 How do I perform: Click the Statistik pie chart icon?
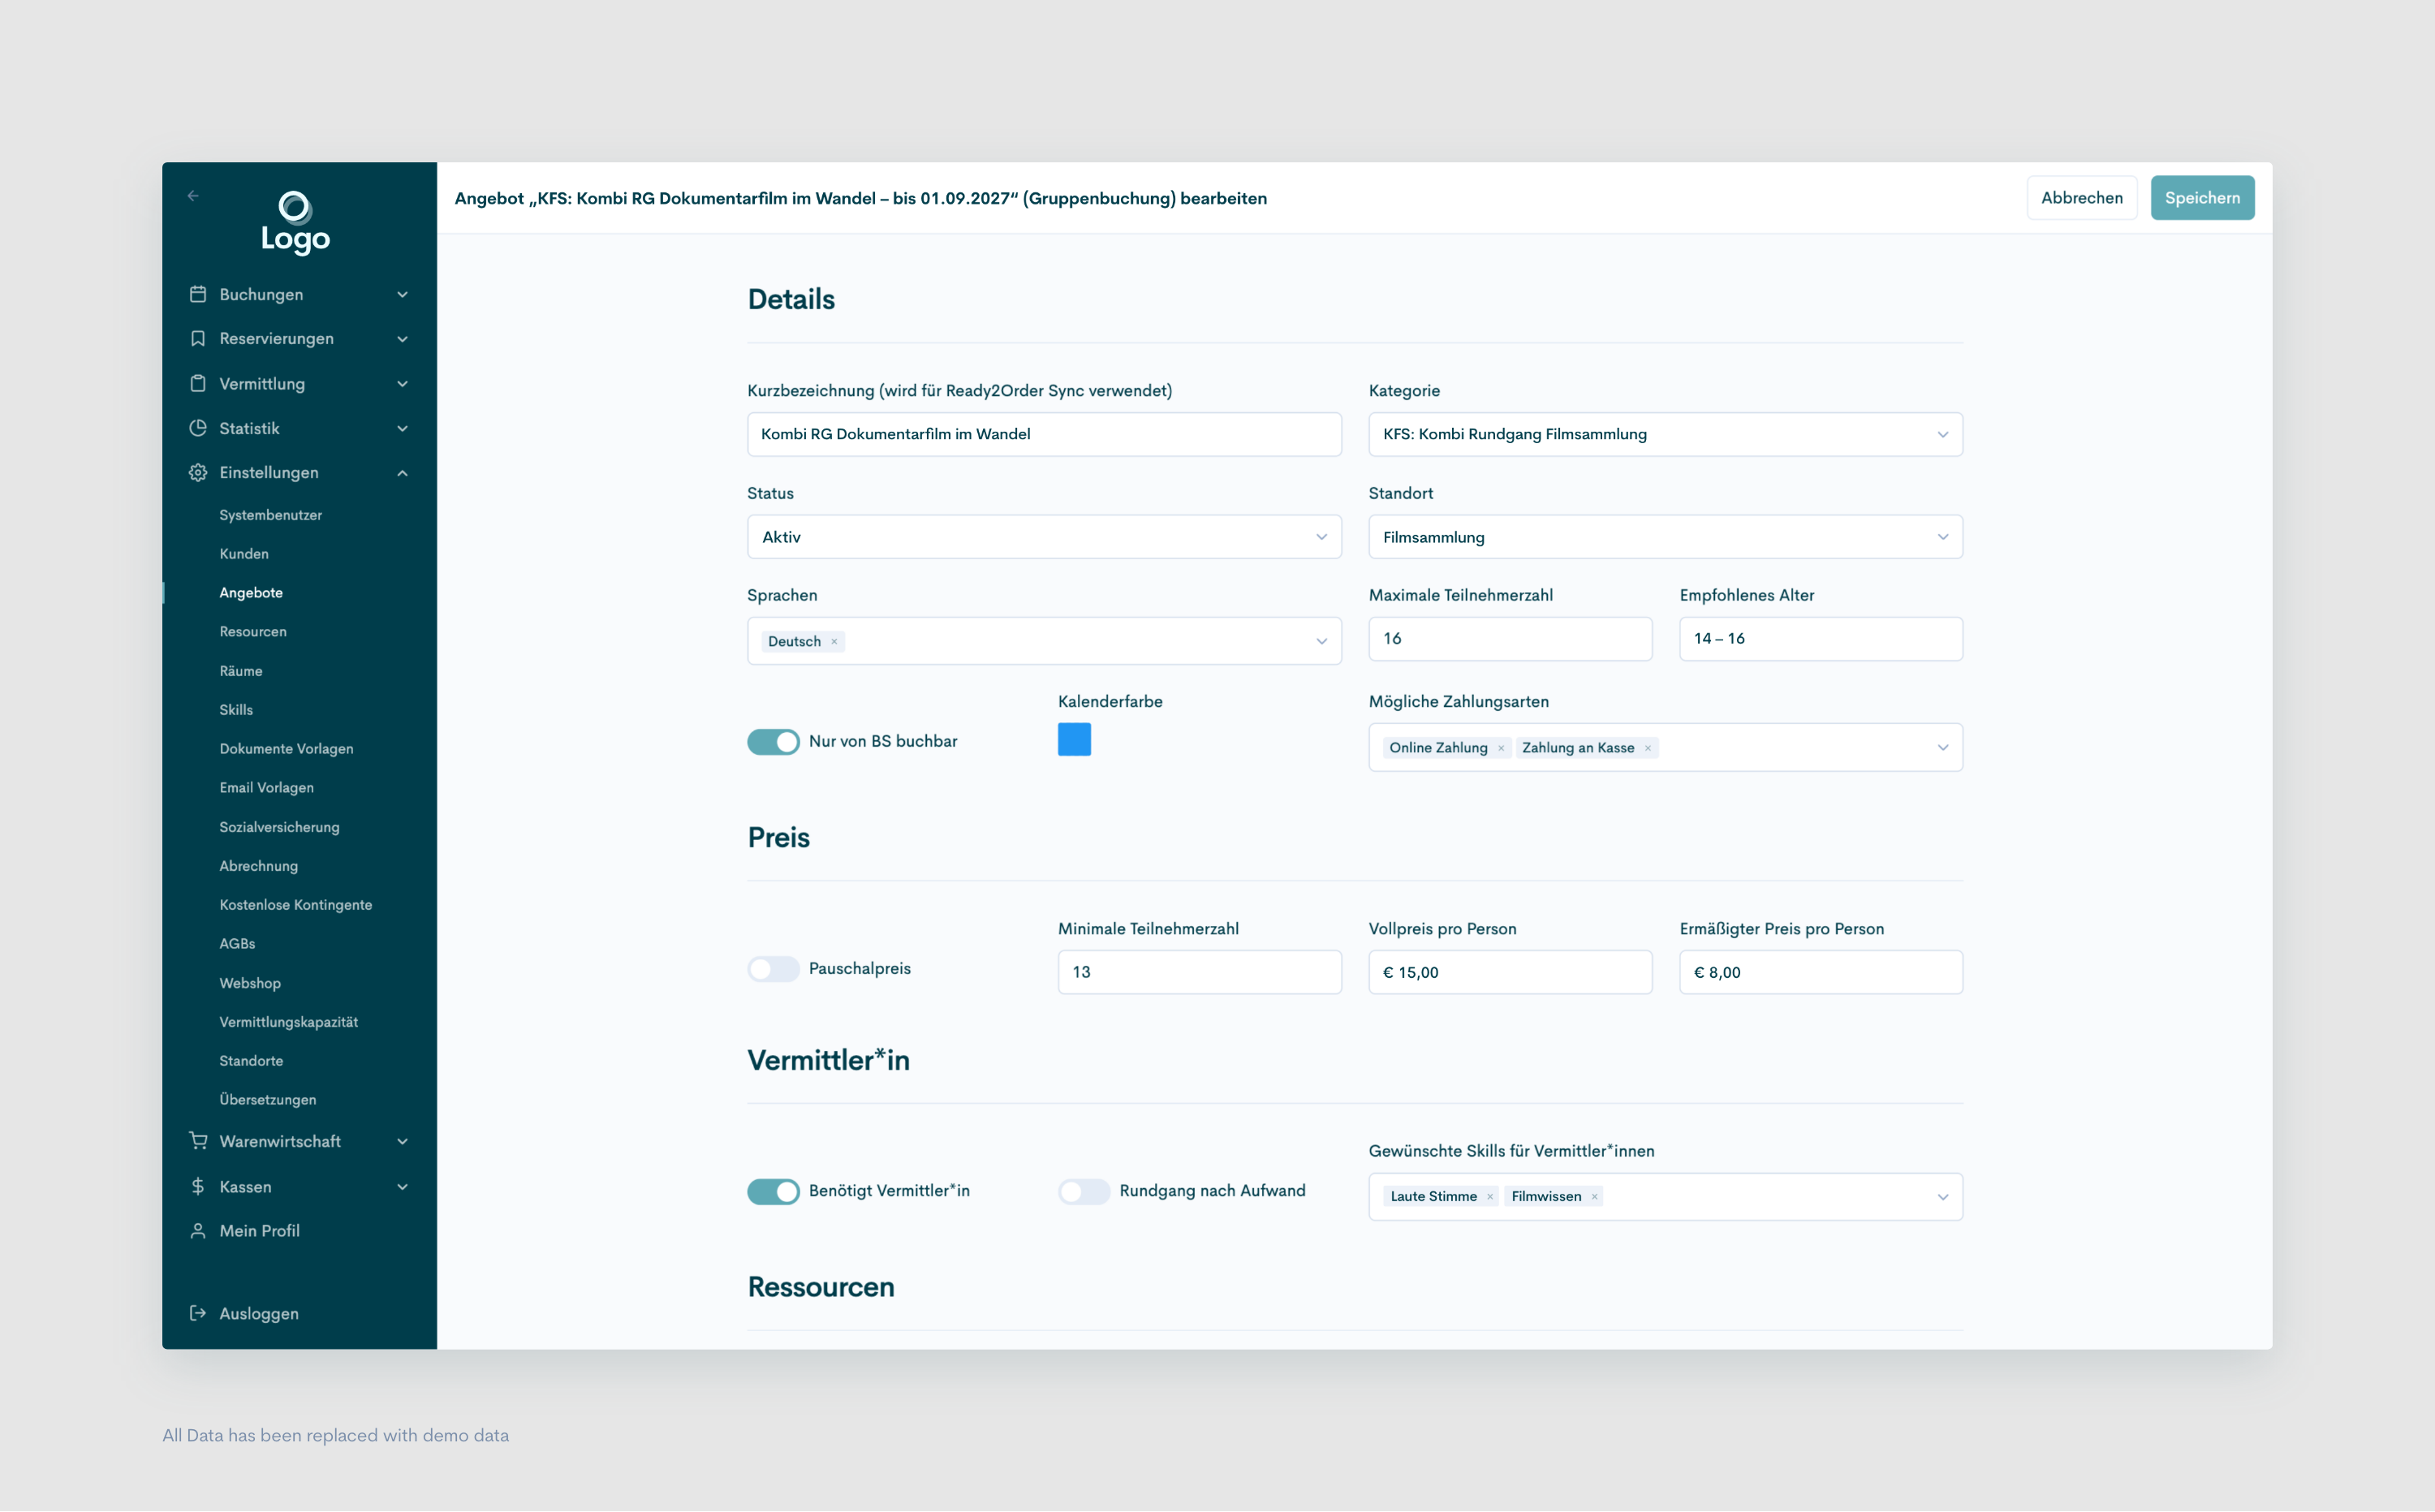click(x=198, y=428)
